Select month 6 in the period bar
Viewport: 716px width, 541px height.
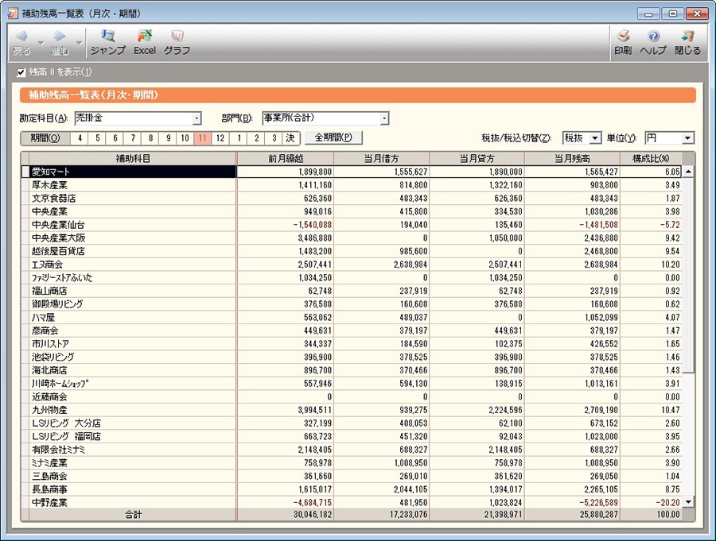tap(115, 137)
